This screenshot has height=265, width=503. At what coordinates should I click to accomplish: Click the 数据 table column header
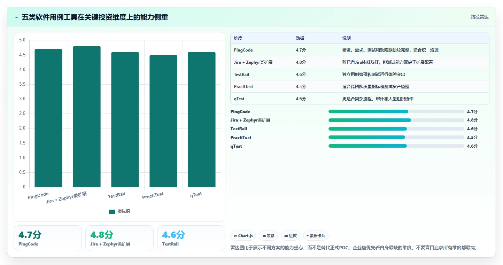pos(300,38)
